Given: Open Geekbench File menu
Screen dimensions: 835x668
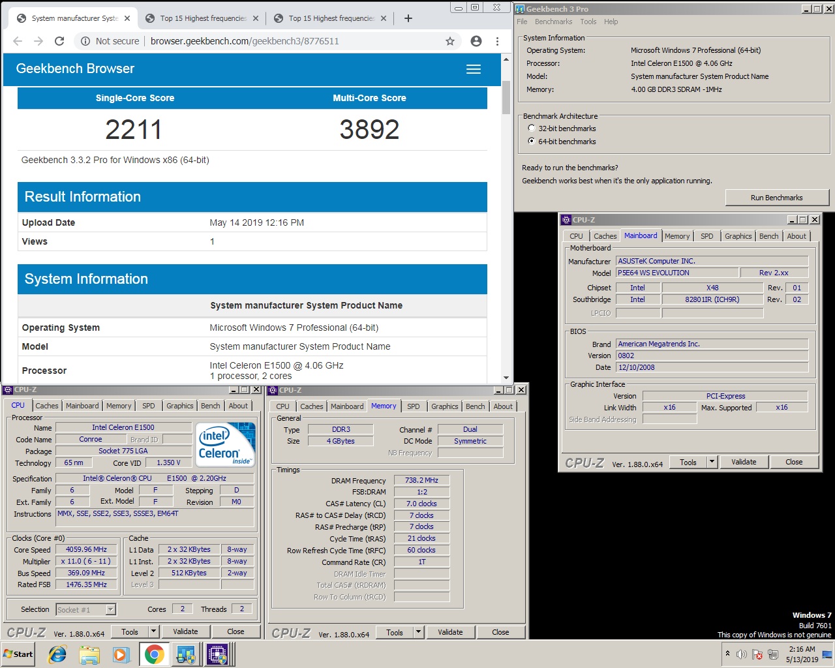Looking at the screenshot, I should click(522, 22).
